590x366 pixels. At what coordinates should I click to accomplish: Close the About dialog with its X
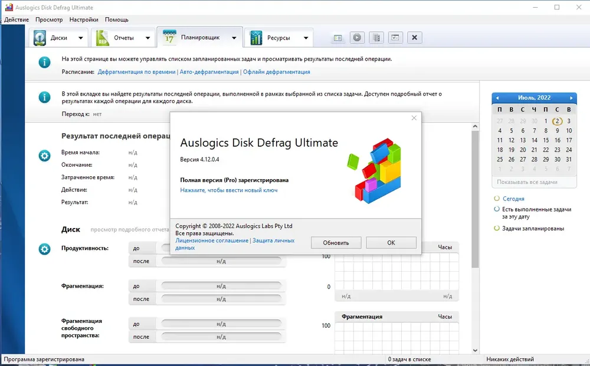pyautogui.click(x=414, y=118)
